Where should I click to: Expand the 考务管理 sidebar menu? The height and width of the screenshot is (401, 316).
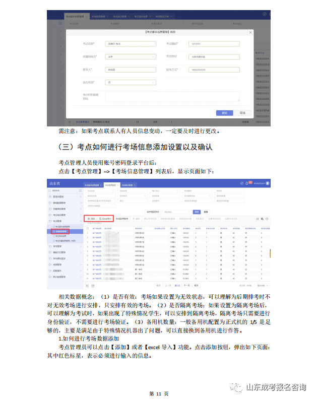point(65,246)
